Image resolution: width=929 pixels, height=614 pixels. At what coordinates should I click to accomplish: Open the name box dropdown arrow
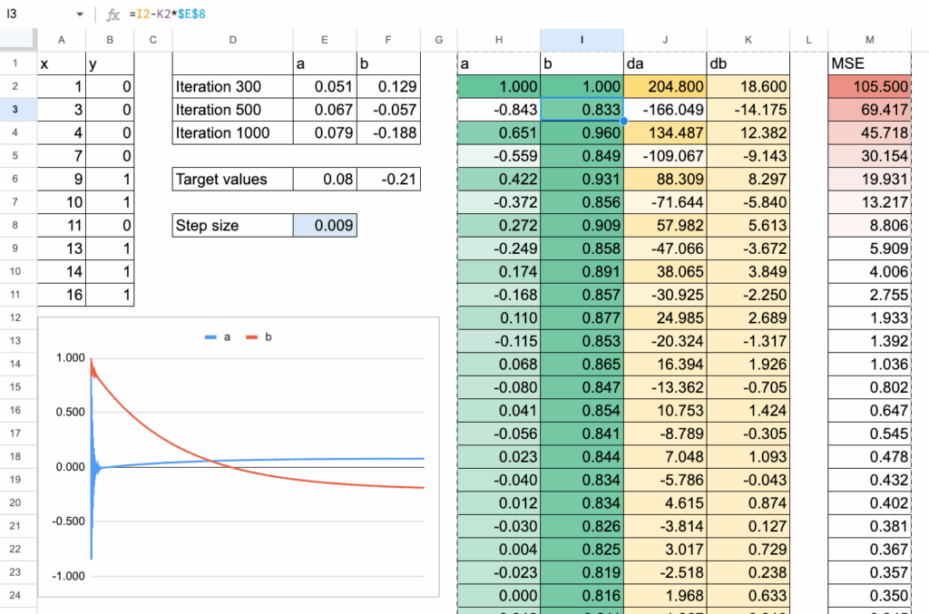80,15
